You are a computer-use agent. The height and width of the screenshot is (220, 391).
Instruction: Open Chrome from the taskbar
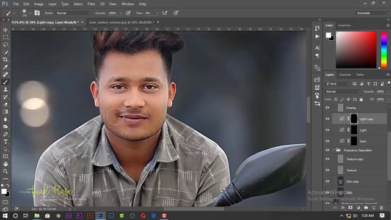click(x=58, y=216)
